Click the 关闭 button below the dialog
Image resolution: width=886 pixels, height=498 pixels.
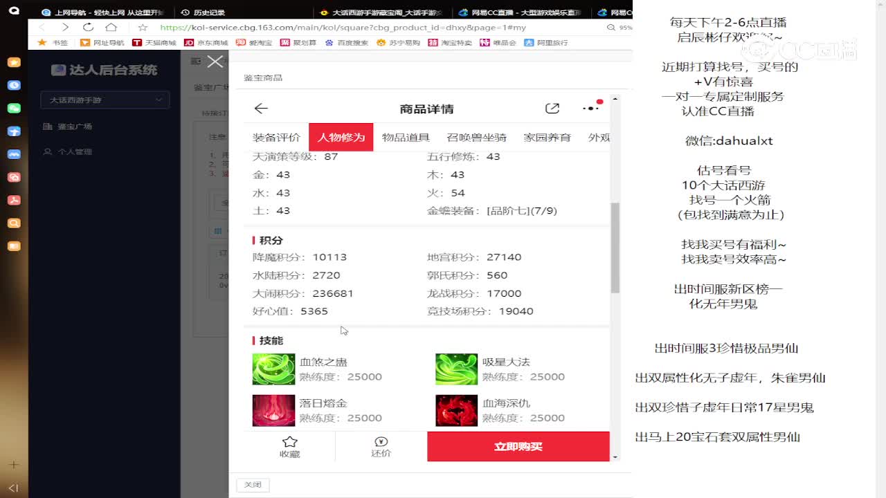coord(253,485)
